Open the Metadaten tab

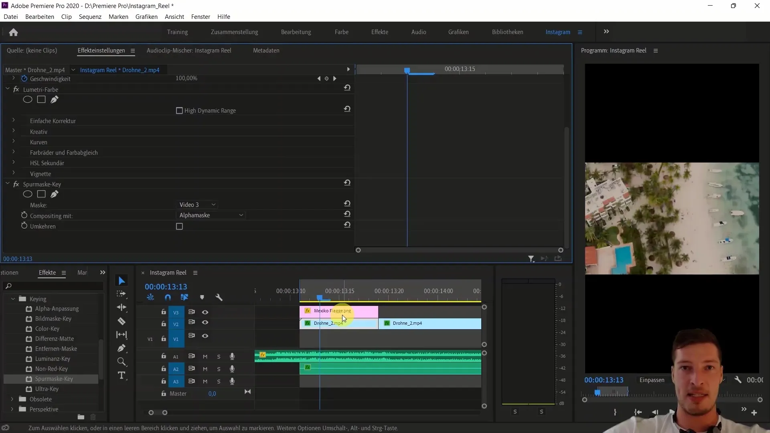click(266, 51)
